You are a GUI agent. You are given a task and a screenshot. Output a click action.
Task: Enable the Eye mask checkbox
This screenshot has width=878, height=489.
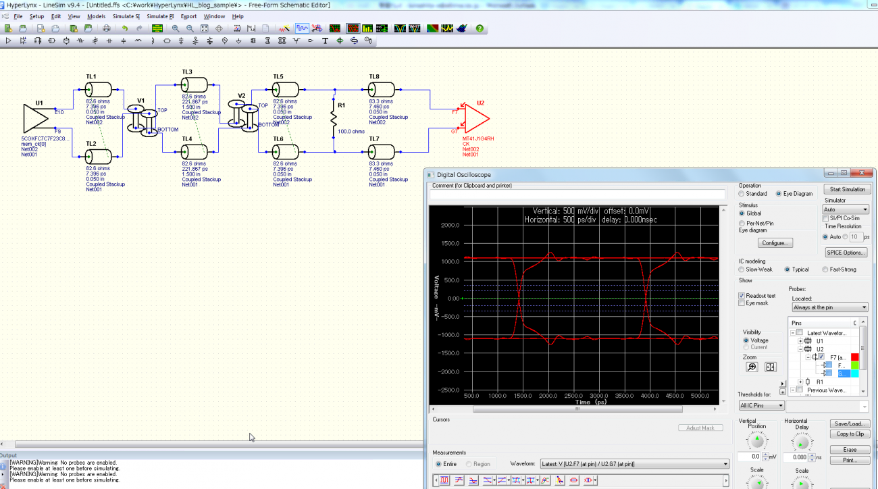(x=742, y=303)
